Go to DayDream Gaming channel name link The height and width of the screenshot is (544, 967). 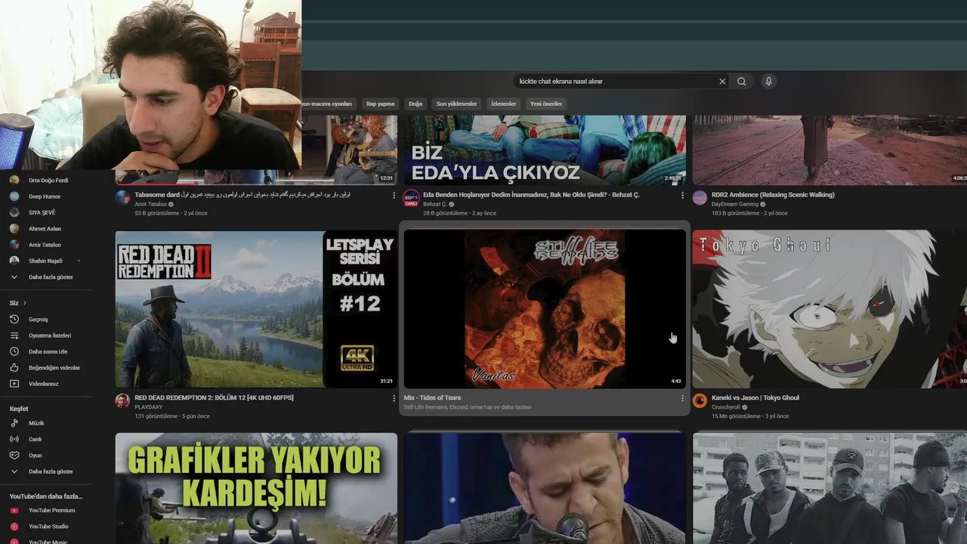(x=734, y=204)
